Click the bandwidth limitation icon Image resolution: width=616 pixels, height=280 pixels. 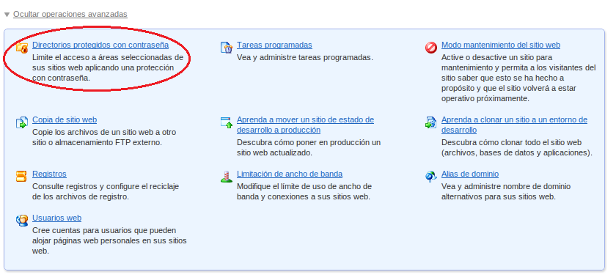227,177
